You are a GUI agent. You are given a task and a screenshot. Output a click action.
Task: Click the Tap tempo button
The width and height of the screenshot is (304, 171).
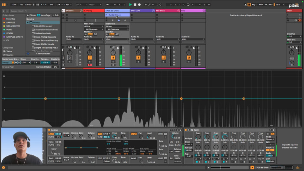21,4
